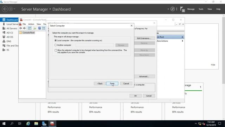Click the Console1 title bar icon
This screenshot has width=225, height=127.
[x=21, y=20]
